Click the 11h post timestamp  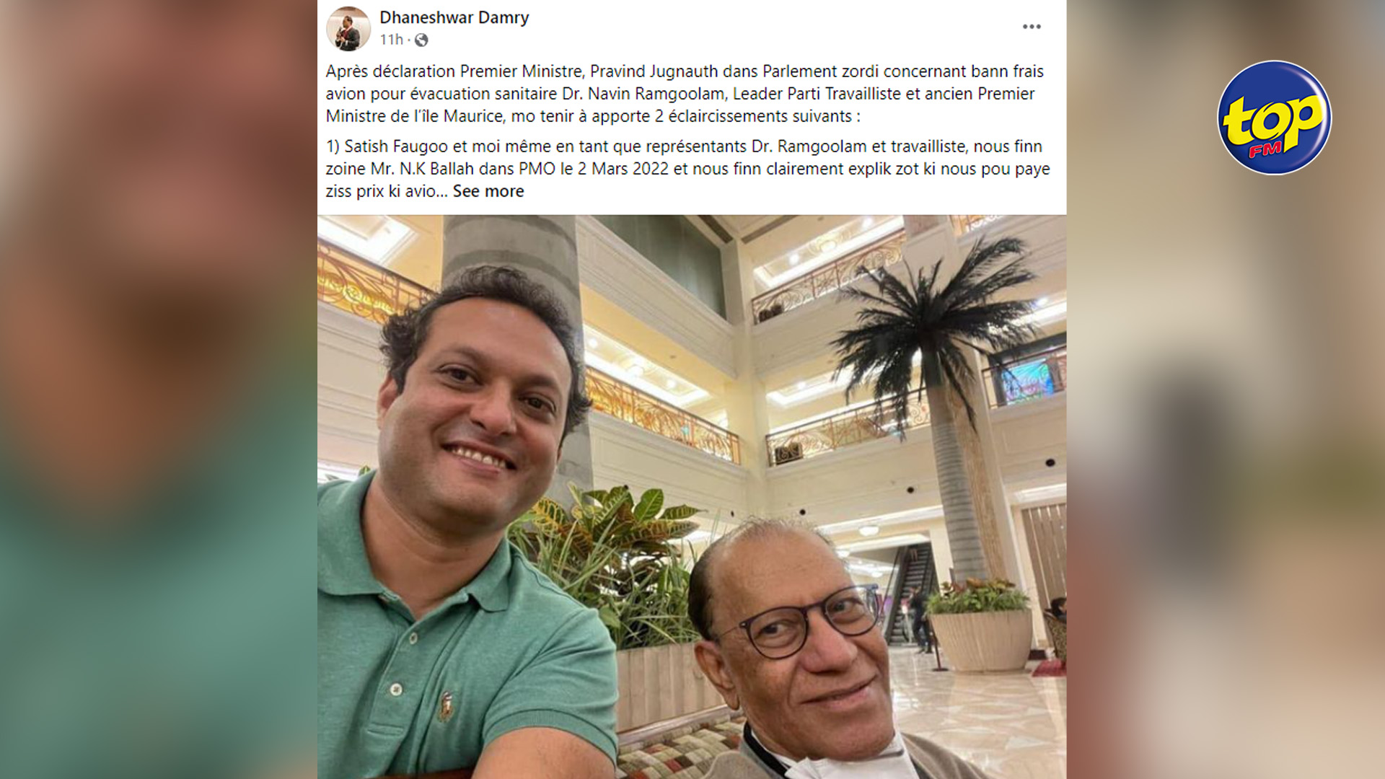pos(391,40)
